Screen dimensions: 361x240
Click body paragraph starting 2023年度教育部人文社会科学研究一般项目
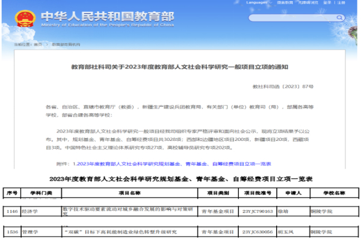click(x=177, y=139)
